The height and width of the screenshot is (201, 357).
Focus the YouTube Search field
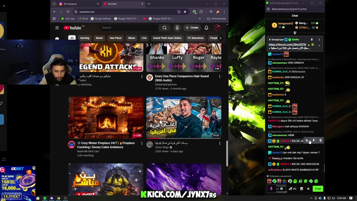coord(129,28)
